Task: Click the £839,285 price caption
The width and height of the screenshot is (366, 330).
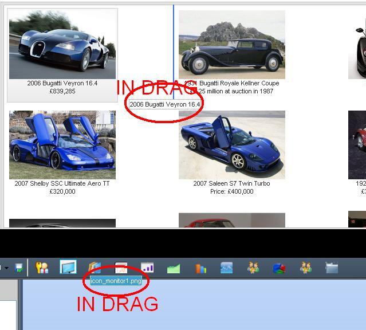Action: (x=62, y=92)
